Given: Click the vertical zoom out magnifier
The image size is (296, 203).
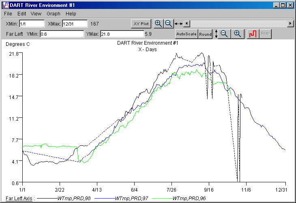Looking at the screenshot, I should [224, 34].
